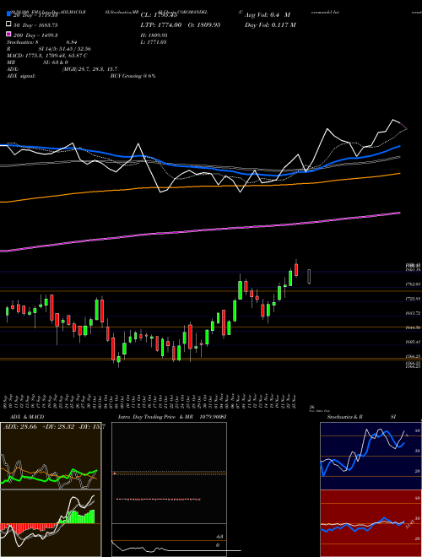Click the 'LTP: 1774.00' value
This screenshot has width=422, height=557.
[x=161, y=24]
